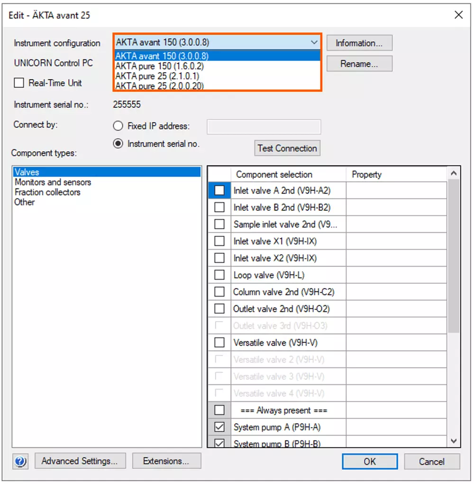Select the Fixed IP address radio button
The height and width of the screenshot is (484, 474).
[x=118, y=126]
